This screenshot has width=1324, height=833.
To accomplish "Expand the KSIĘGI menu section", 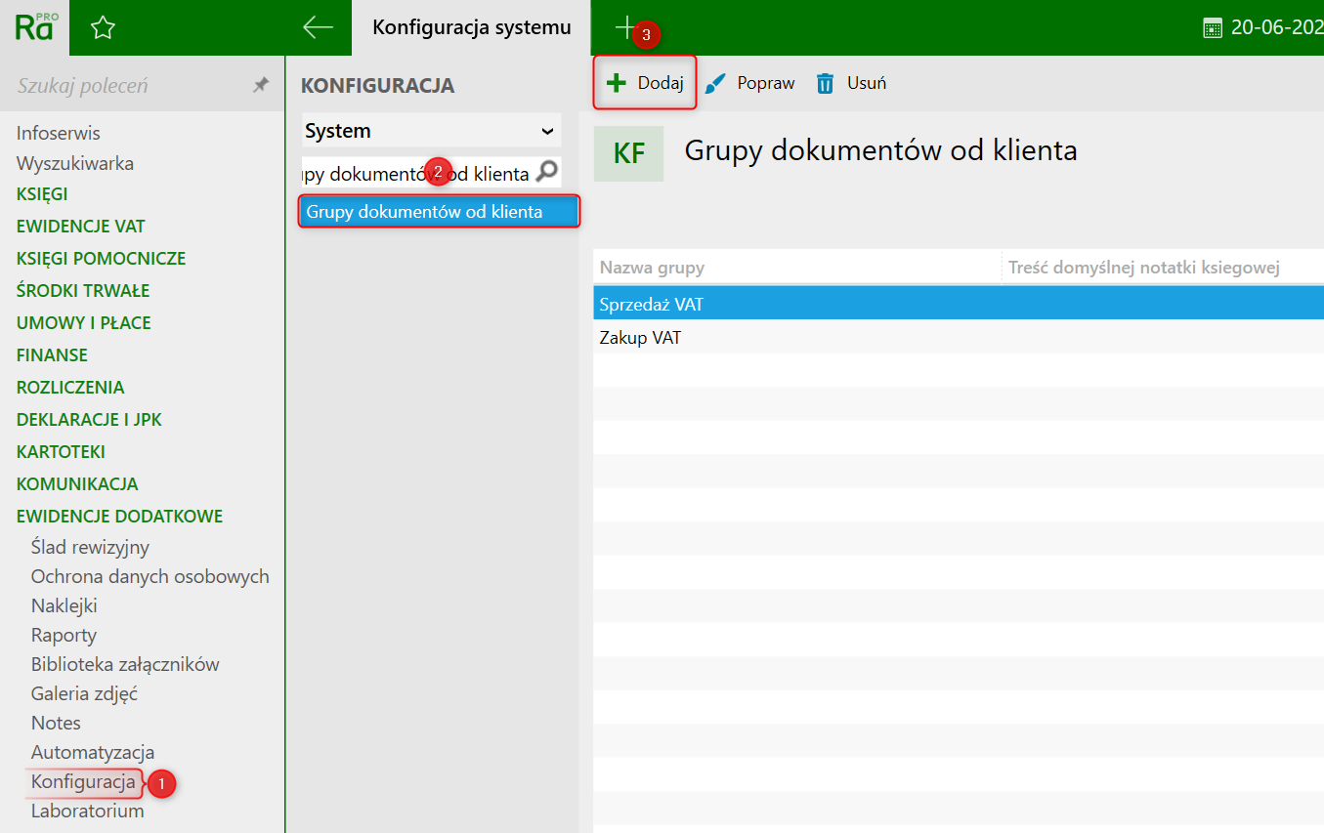I will point(42,194).
